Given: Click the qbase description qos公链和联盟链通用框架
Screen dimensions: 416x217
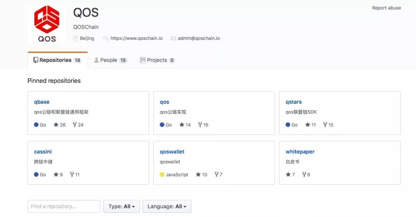Looking at the screenshot, I should point(61,112).
